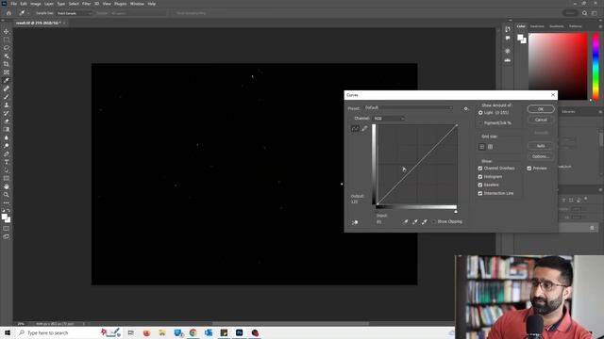Select the Quick Selection tool
This screenshot has width=604, height=339.
coord(7,56)
